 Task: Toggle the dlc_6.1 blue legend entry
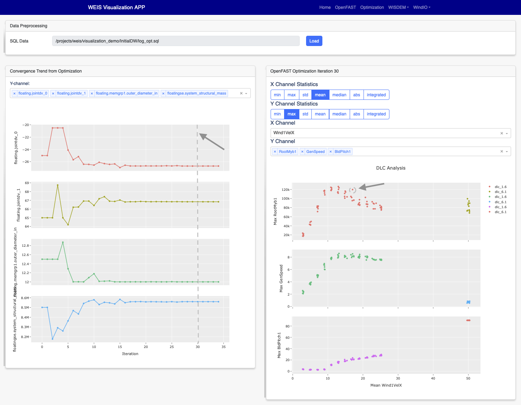point(498,202)
